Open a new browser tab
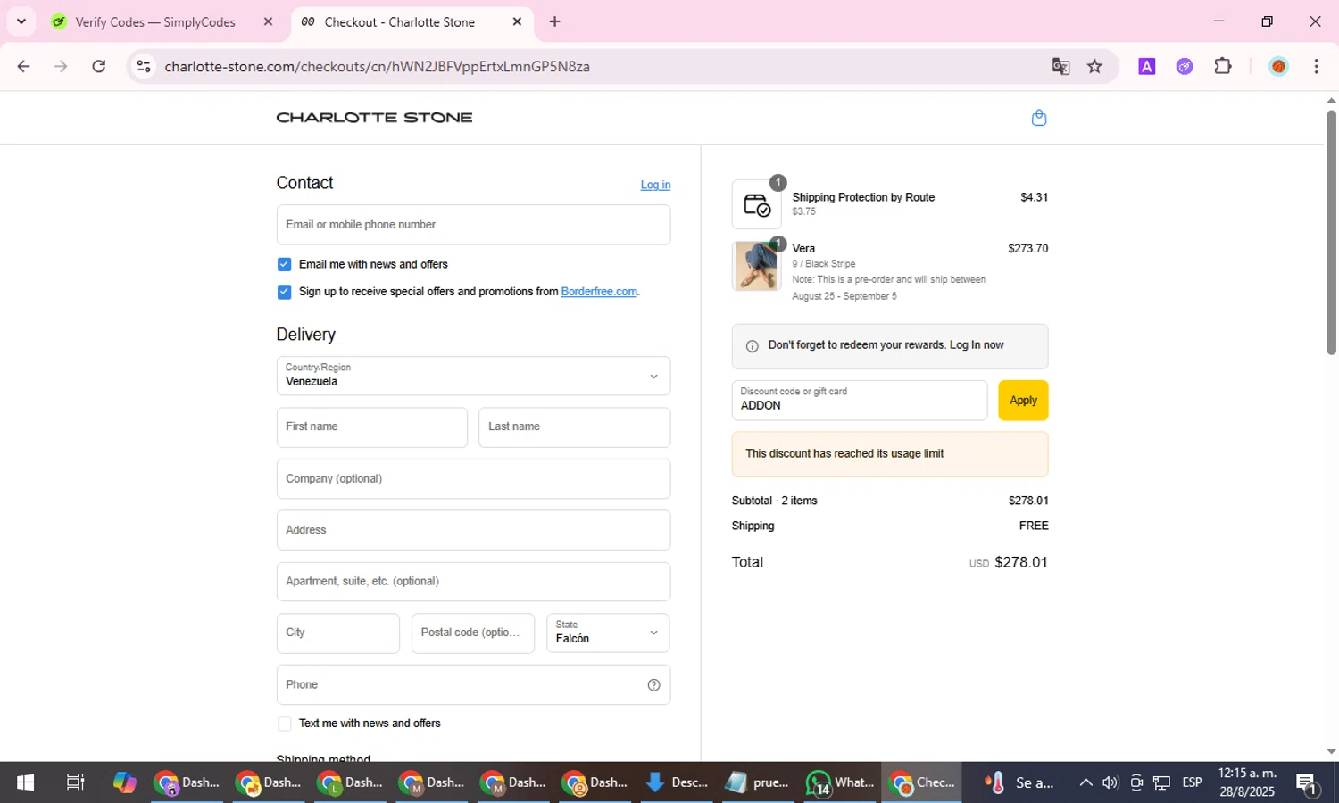The height and width of the screenshot is (803, 1339). tap(554, 21)
